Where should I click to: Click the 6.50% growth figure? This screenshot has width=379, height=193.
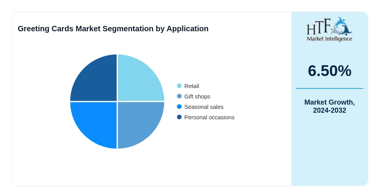[329, 71]
